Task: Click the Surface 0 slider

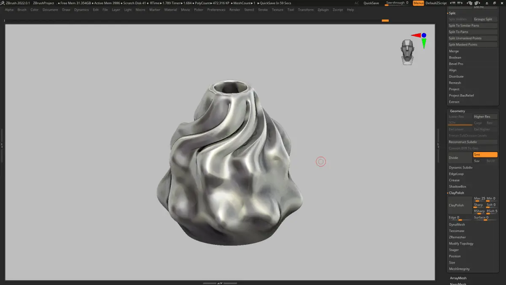Action: point(485,218)
